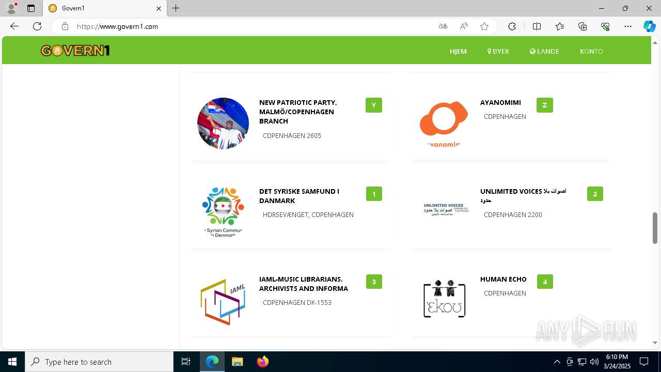Click the green 2 badge
The height and width of the screenshot is (372, 661).
595,194
